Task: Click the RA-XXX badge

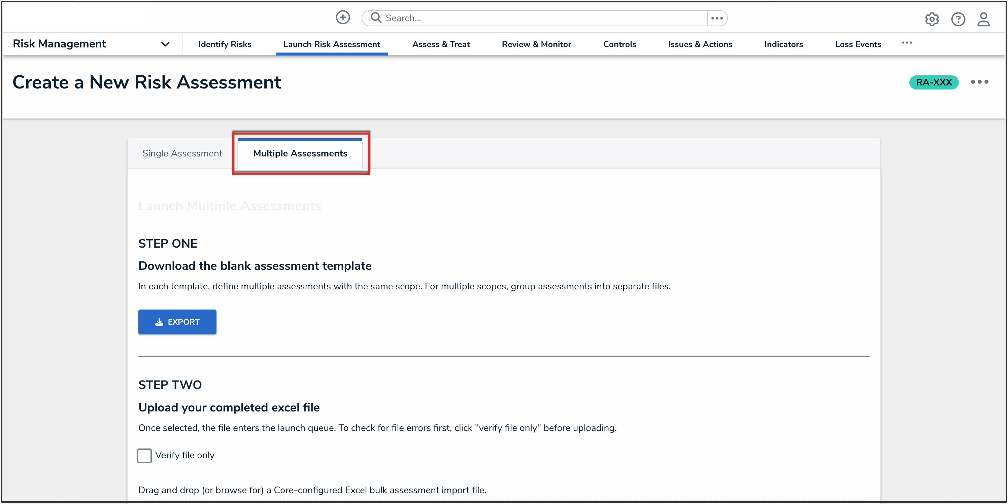Action: [x=934, y=82]
